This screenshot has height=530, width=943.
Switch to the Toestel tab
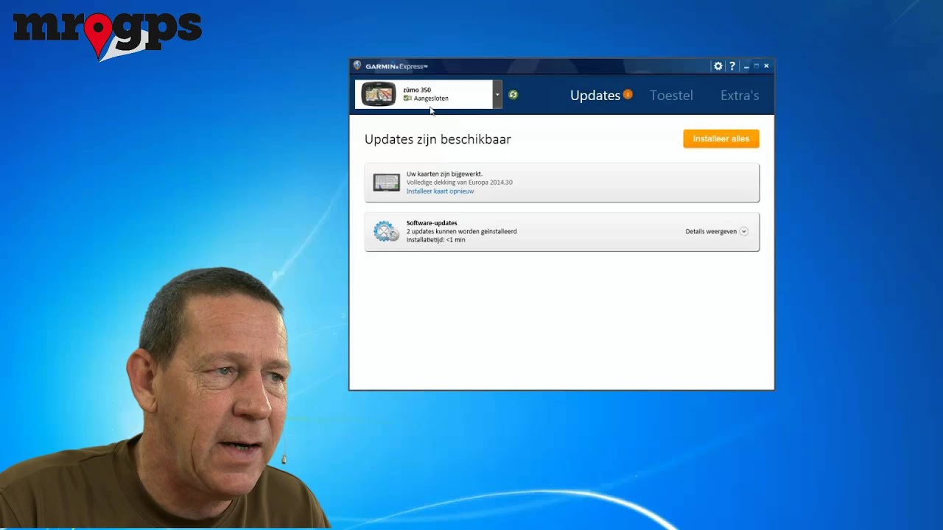671,96
